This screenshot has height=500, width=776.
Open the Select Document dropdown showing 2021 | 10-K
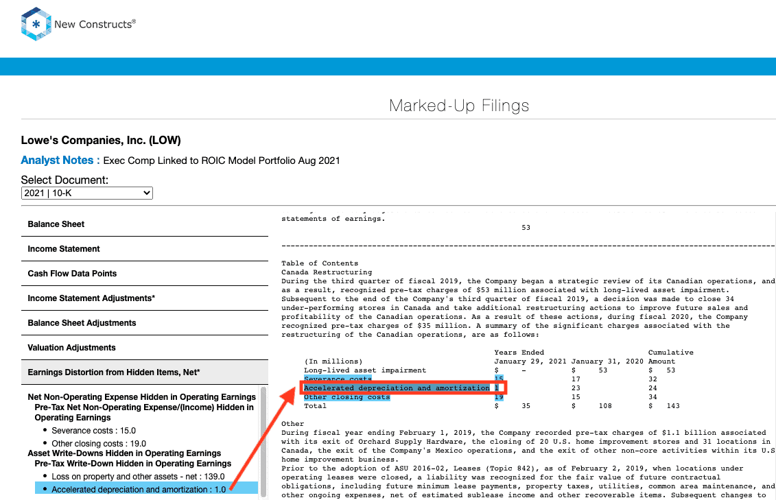[87, 193]
